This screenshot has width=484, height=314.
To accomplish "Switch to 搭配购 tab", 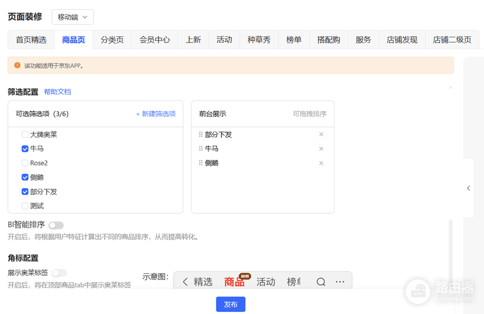I will click(328, 40).
